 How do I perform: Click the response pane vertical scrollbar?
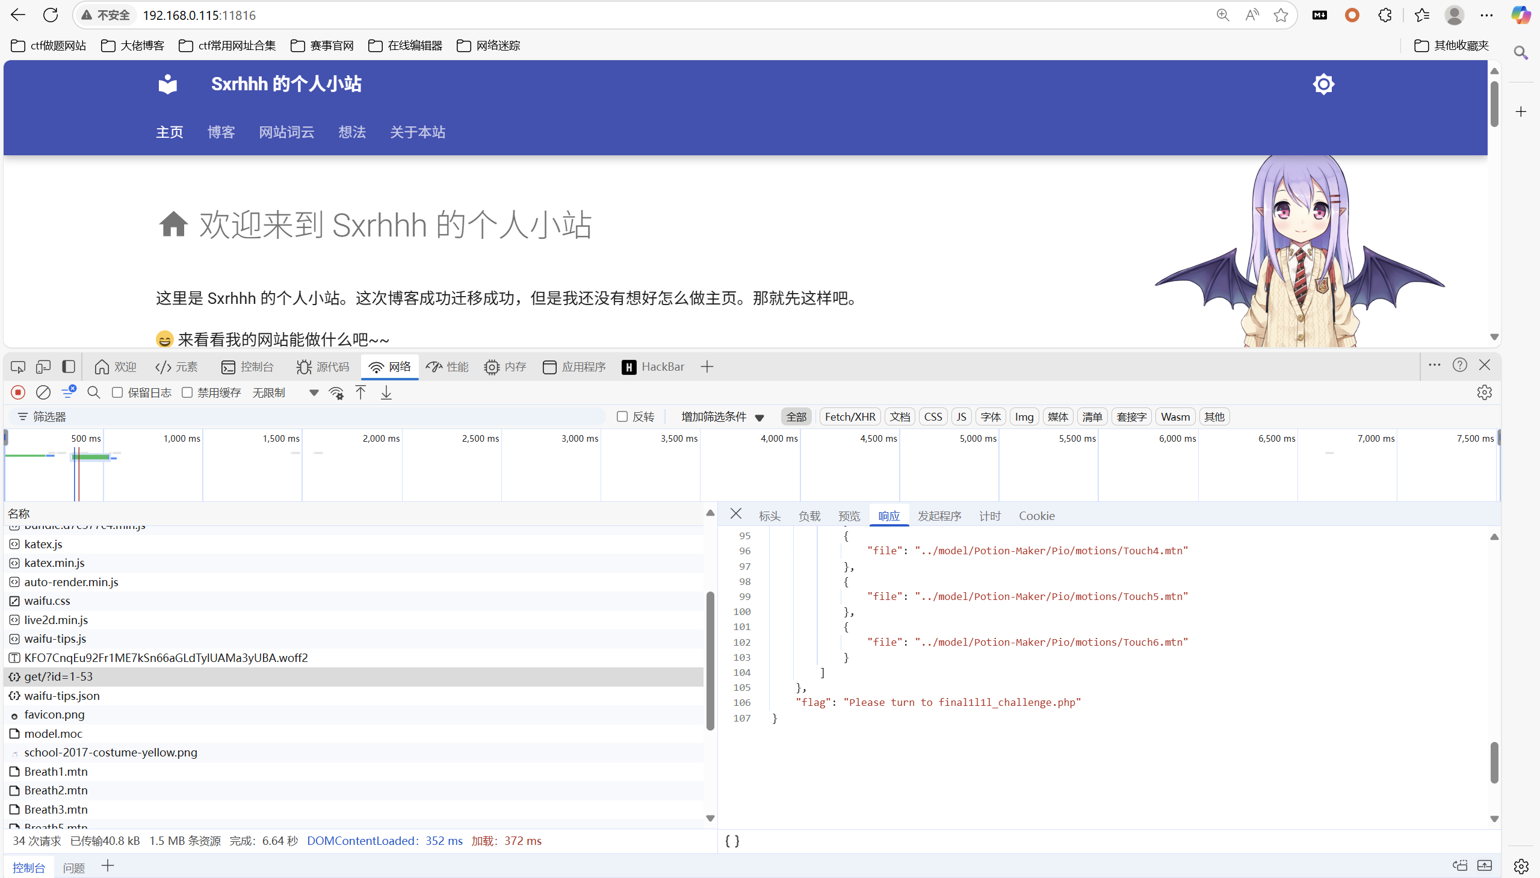pyautogui.click(x=1494, y=763)
